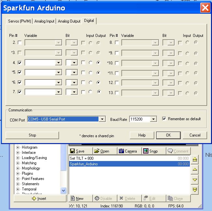The width and height of the screenshot is (212, 211).
Task: Enable the pin 2 checkbox
Action: 20,42
